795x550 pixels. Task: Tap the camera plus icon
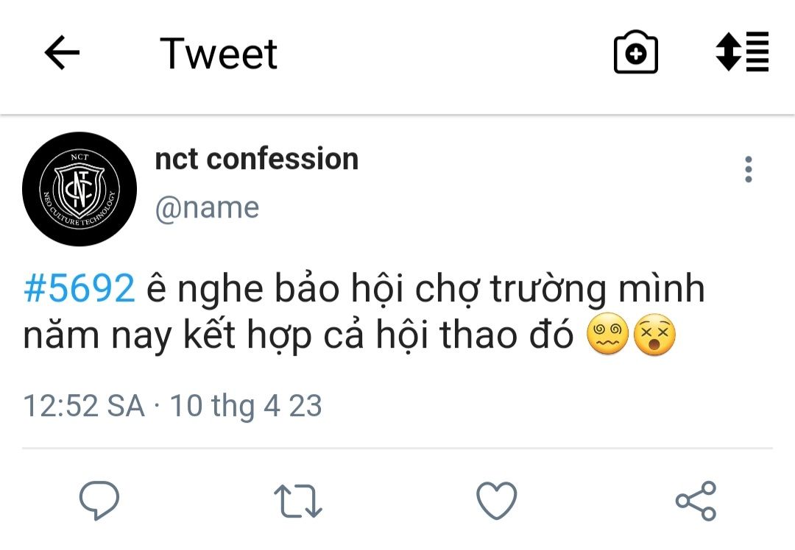point(636,52)
